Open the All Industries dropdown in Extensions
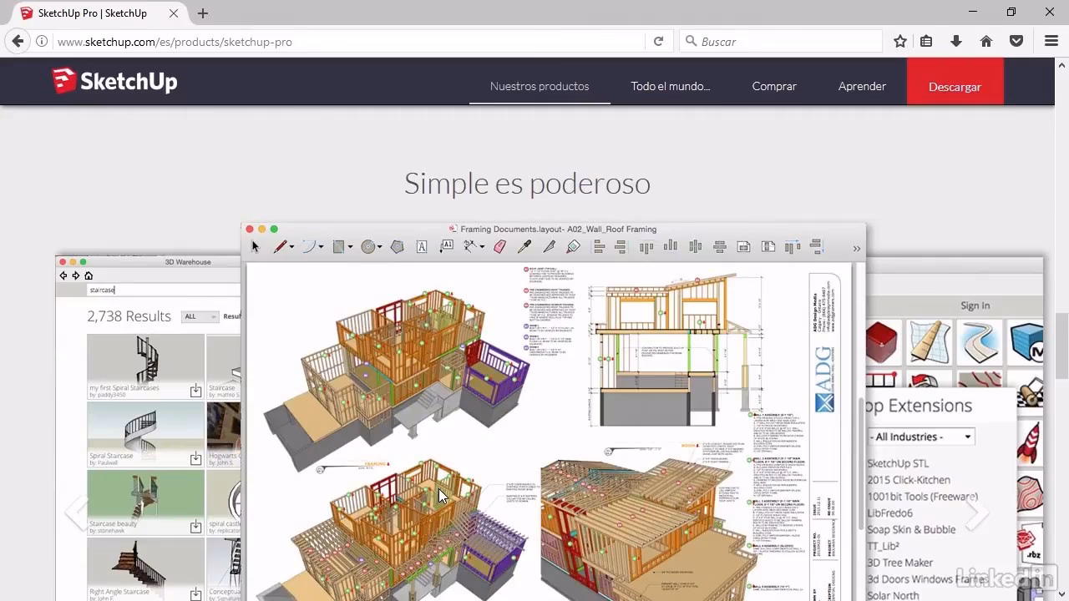The width and height of the screenshot is (1069, 601). click(920, 436)
